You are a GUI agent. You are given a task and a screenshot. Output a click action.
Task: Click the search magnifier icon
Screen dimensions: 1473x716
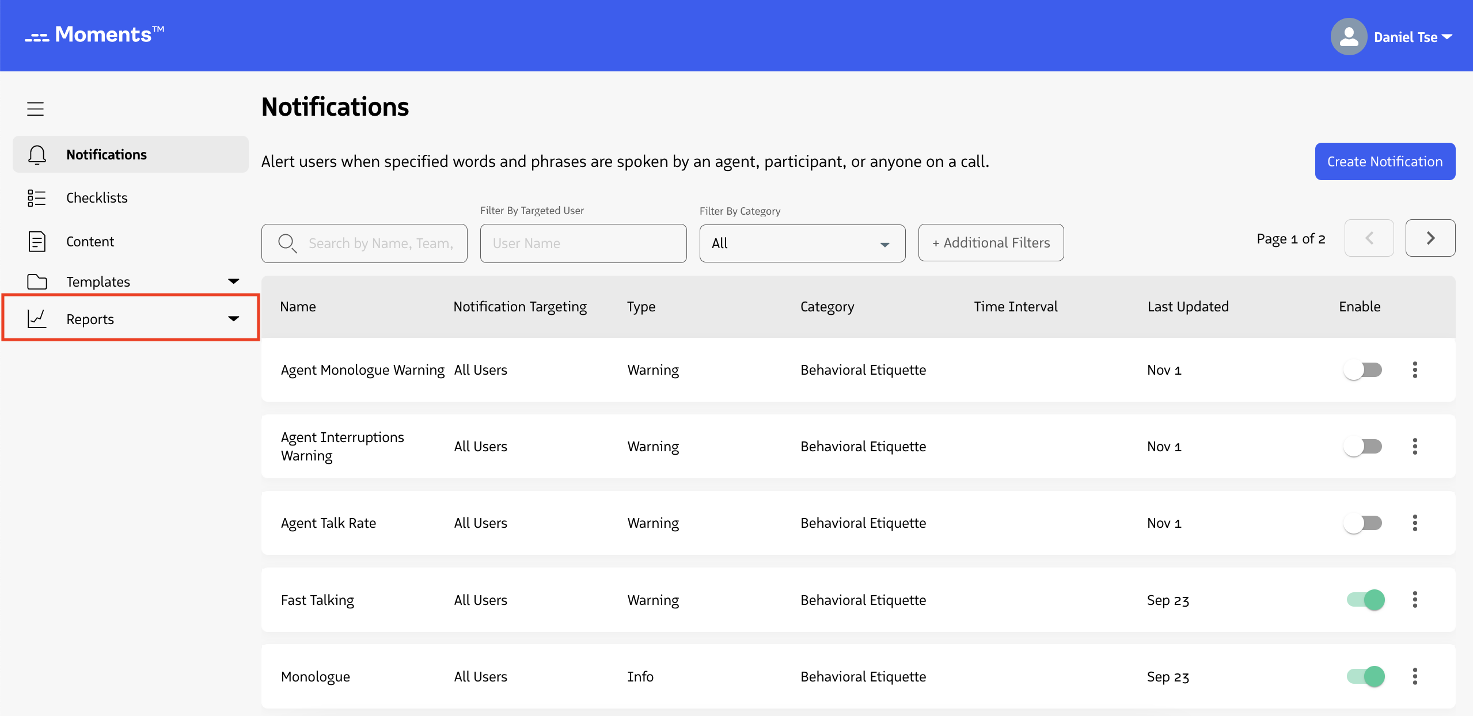[x=287, y=243]
